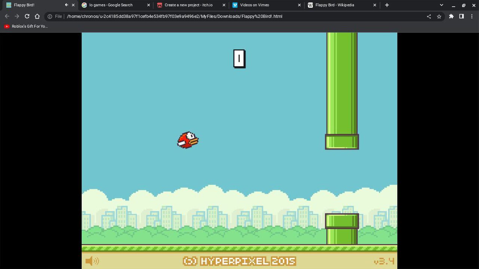The height and width of the screenshot is (269, 479).
Task: Click the score counter showing 1
Action: click(239, 59)
